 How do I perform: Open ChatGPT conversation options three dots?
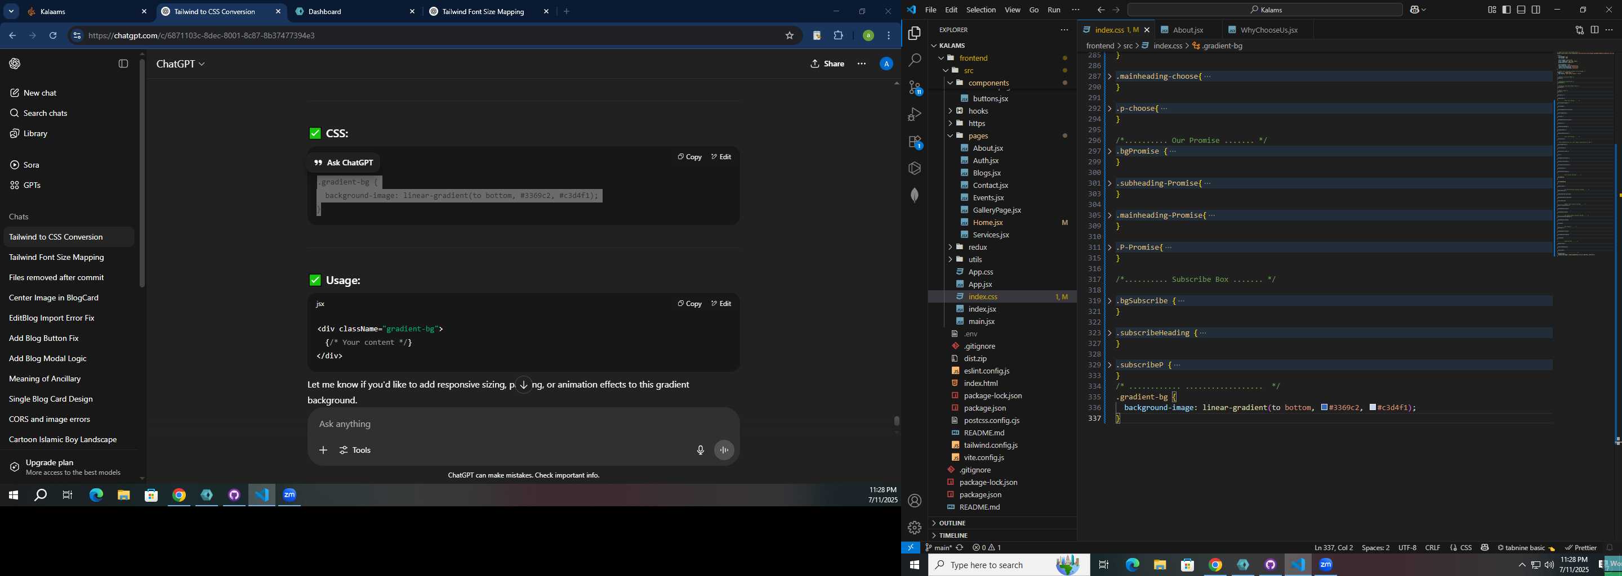pos(861,64)
